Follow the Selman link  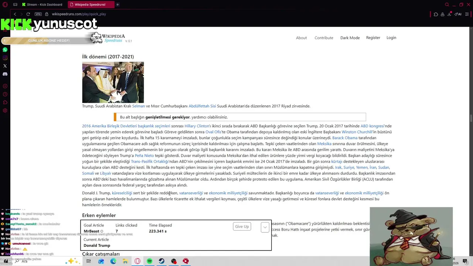138,106
